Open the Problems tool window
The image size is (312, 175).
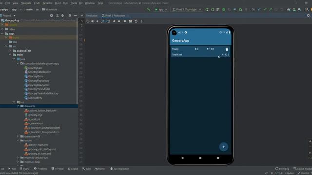click(40, 169)
